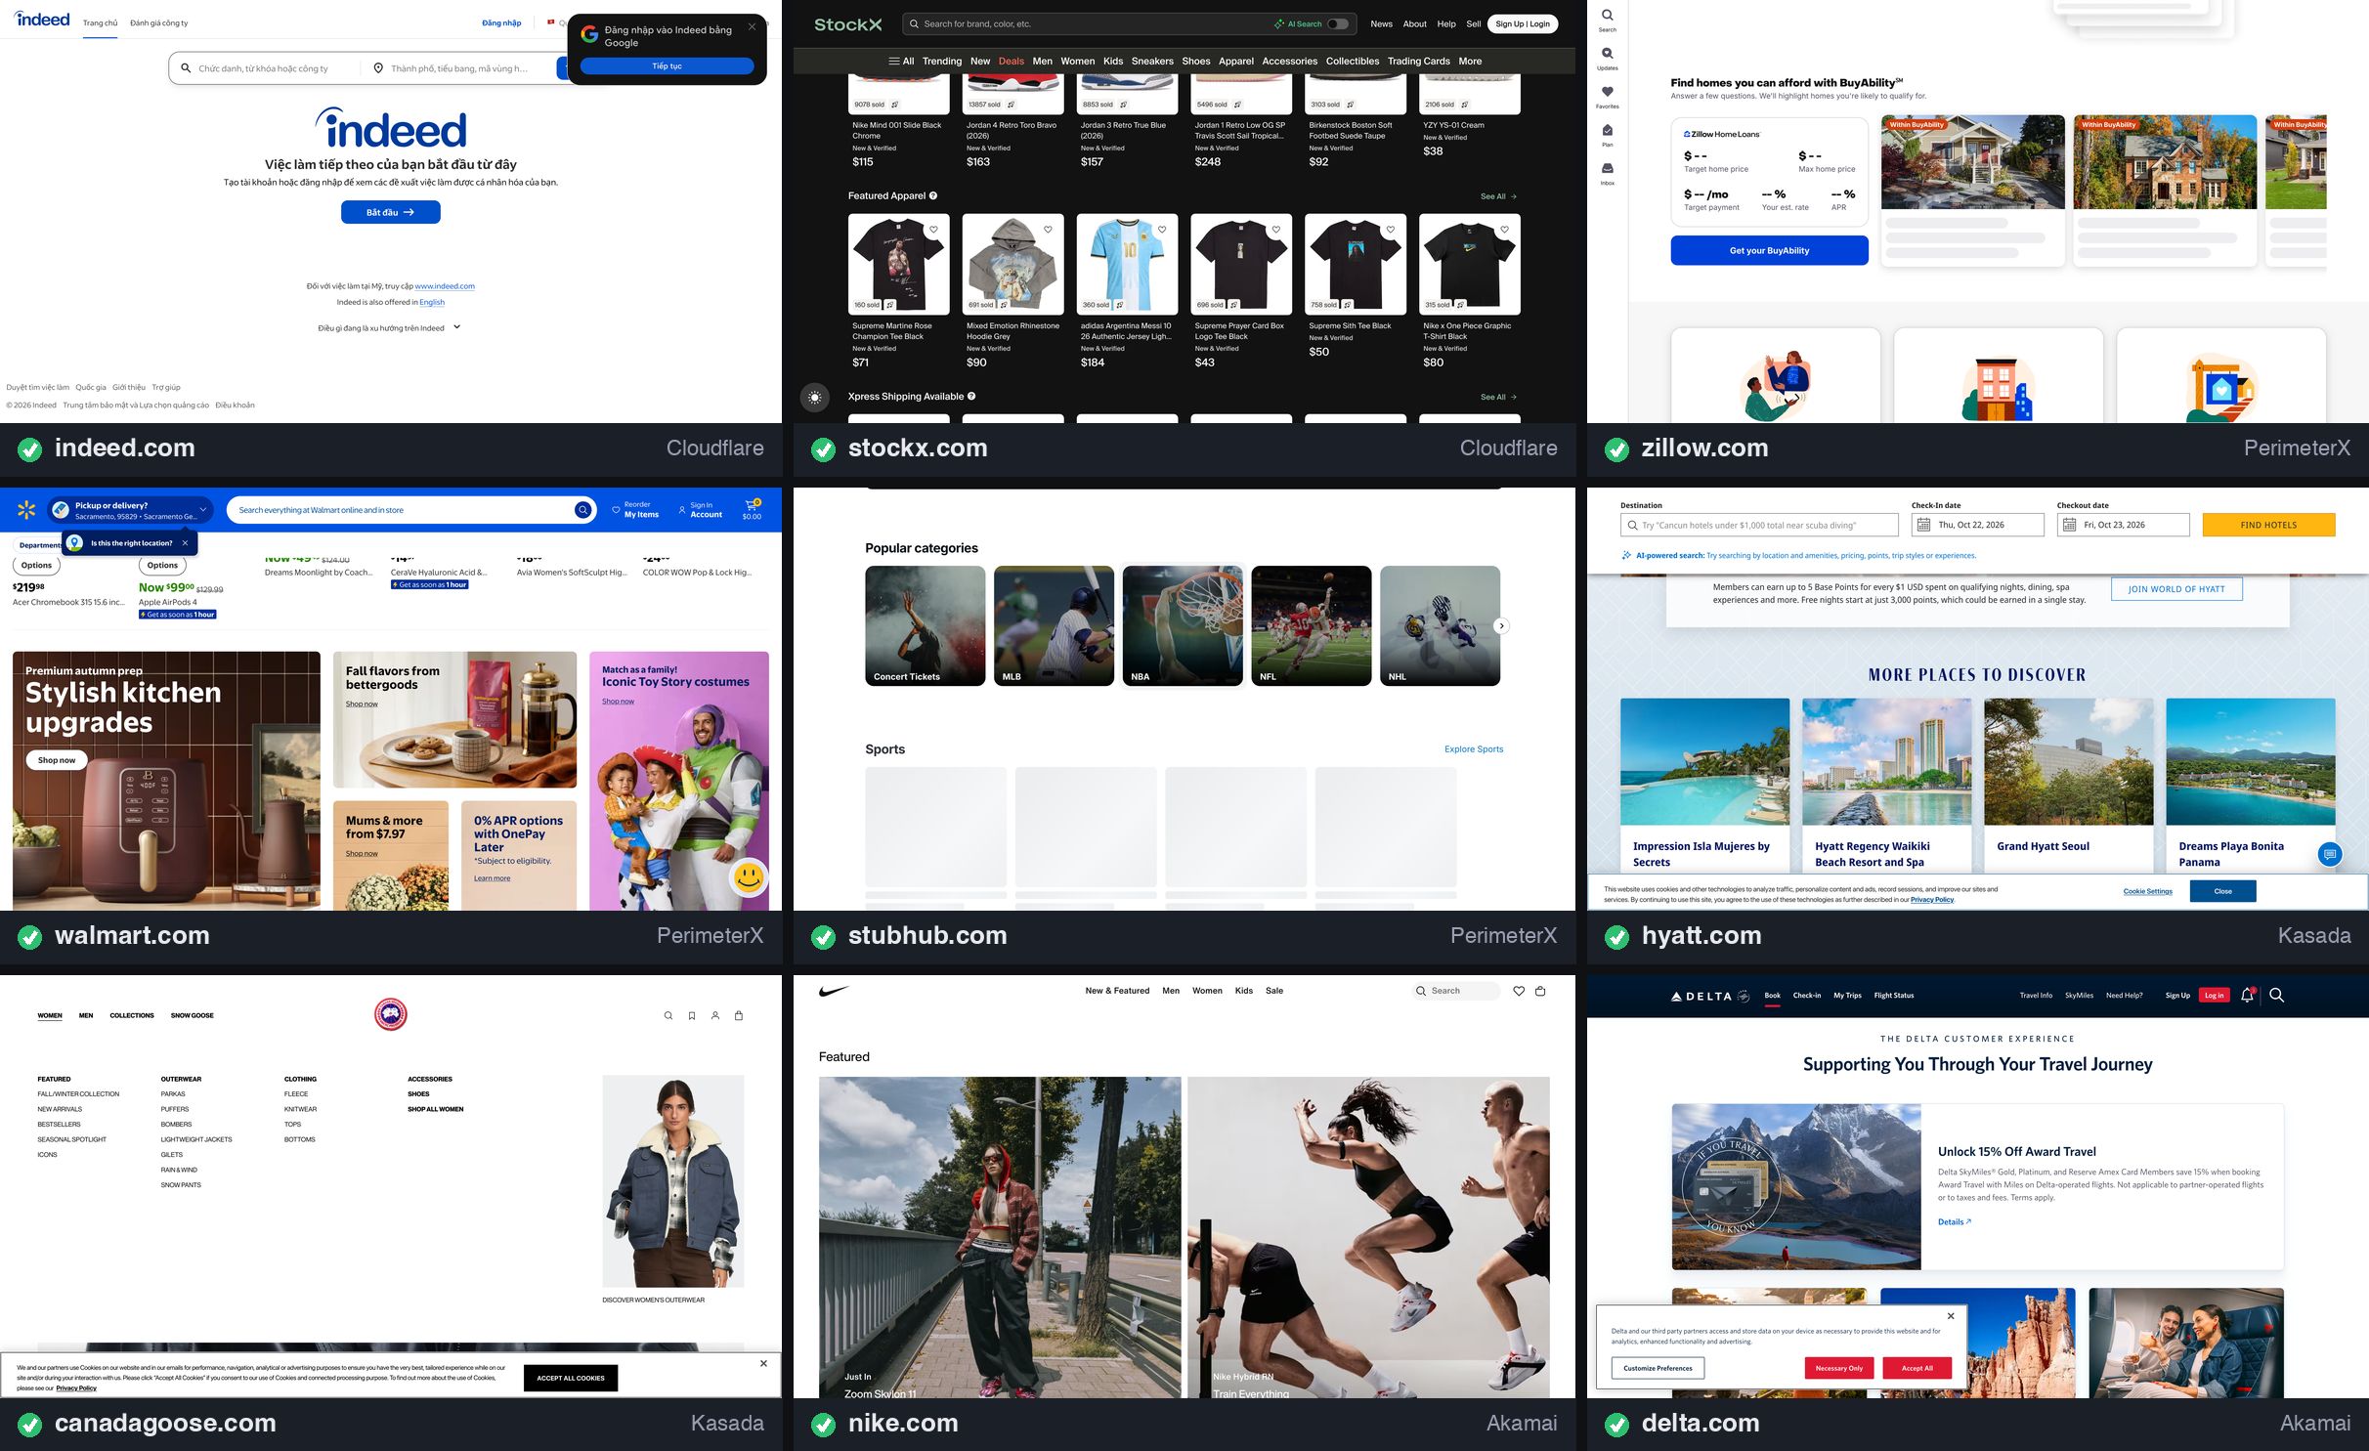Click the Canada Goose round logo
Image resolution: width=2369 pixels, height=1451 pixels.
point(390,1014)
